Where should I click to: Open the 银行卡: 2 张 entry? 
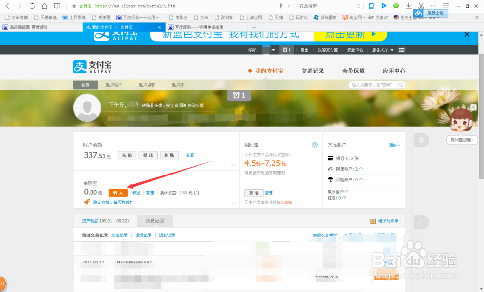point(347,158)
